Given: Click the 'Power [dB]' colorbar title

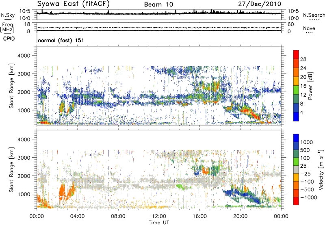Looking at the screenshot, I should click(x=310, y=86).
